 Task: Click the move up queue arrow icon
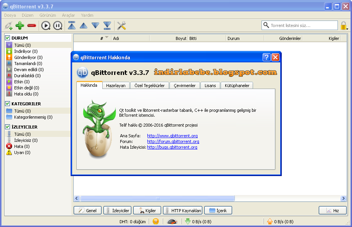click(84, 25)
